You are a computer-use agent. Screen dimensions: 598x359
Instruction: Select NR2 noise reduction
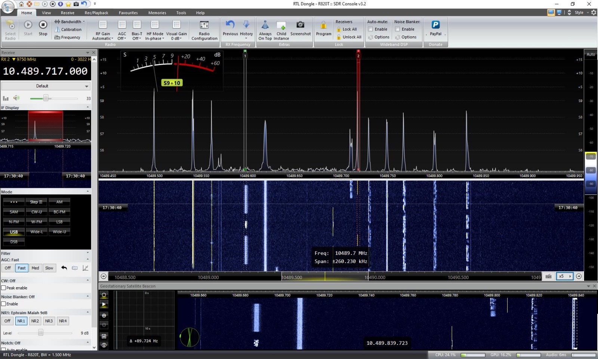[x=35, y=321]
